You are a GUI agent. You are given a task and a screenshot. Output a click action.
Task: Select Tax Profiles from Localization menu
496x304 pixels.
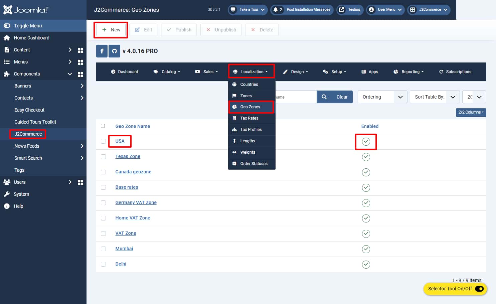252,130
